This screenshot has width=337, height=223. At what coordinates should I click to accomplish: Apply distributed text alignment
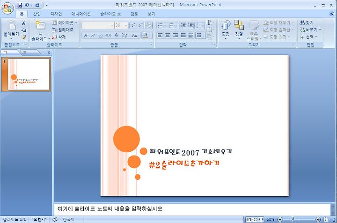tap(190, 35)
